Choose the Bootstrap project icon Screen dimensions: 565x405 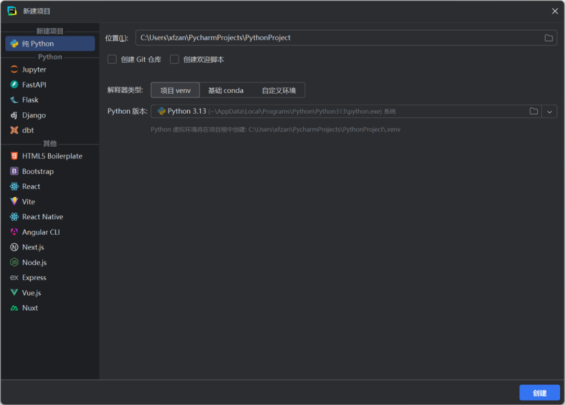tap(15, 171)
